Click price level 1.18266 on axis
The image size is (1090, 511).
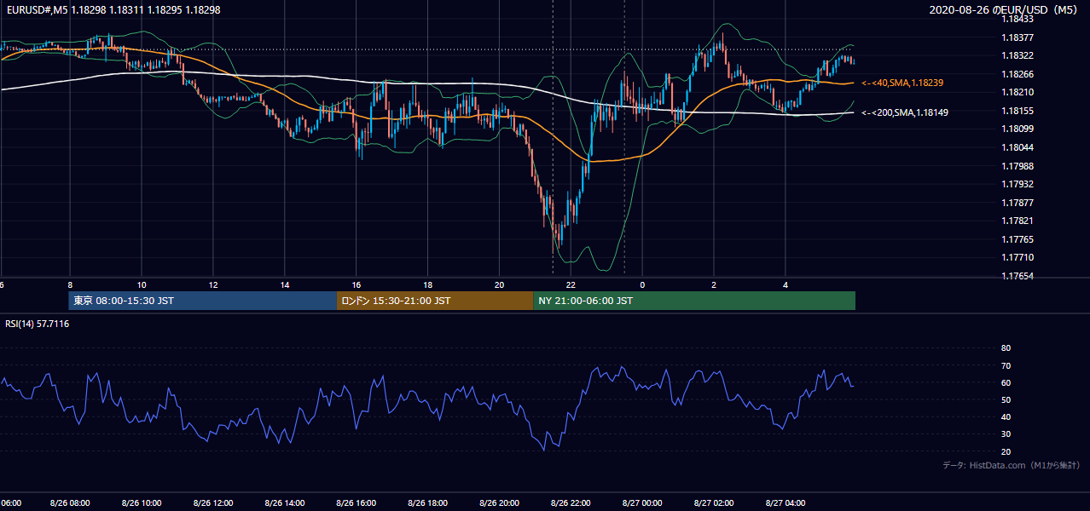point(1018,74)
